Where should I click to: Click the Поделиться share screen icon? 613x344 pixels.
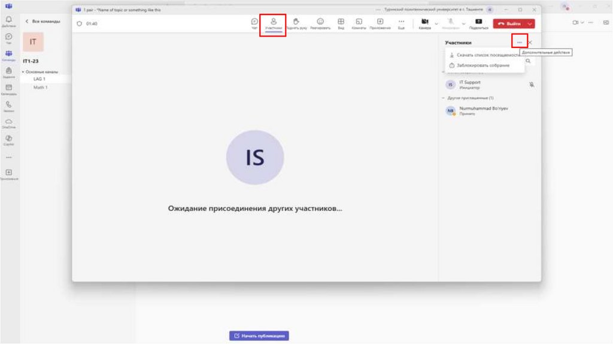(x=478, y=23)
